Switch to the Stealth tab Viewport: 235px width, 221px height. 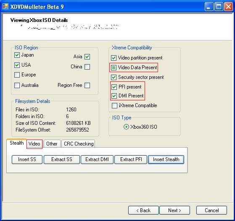pyautogui.click(x=17, y=143)
